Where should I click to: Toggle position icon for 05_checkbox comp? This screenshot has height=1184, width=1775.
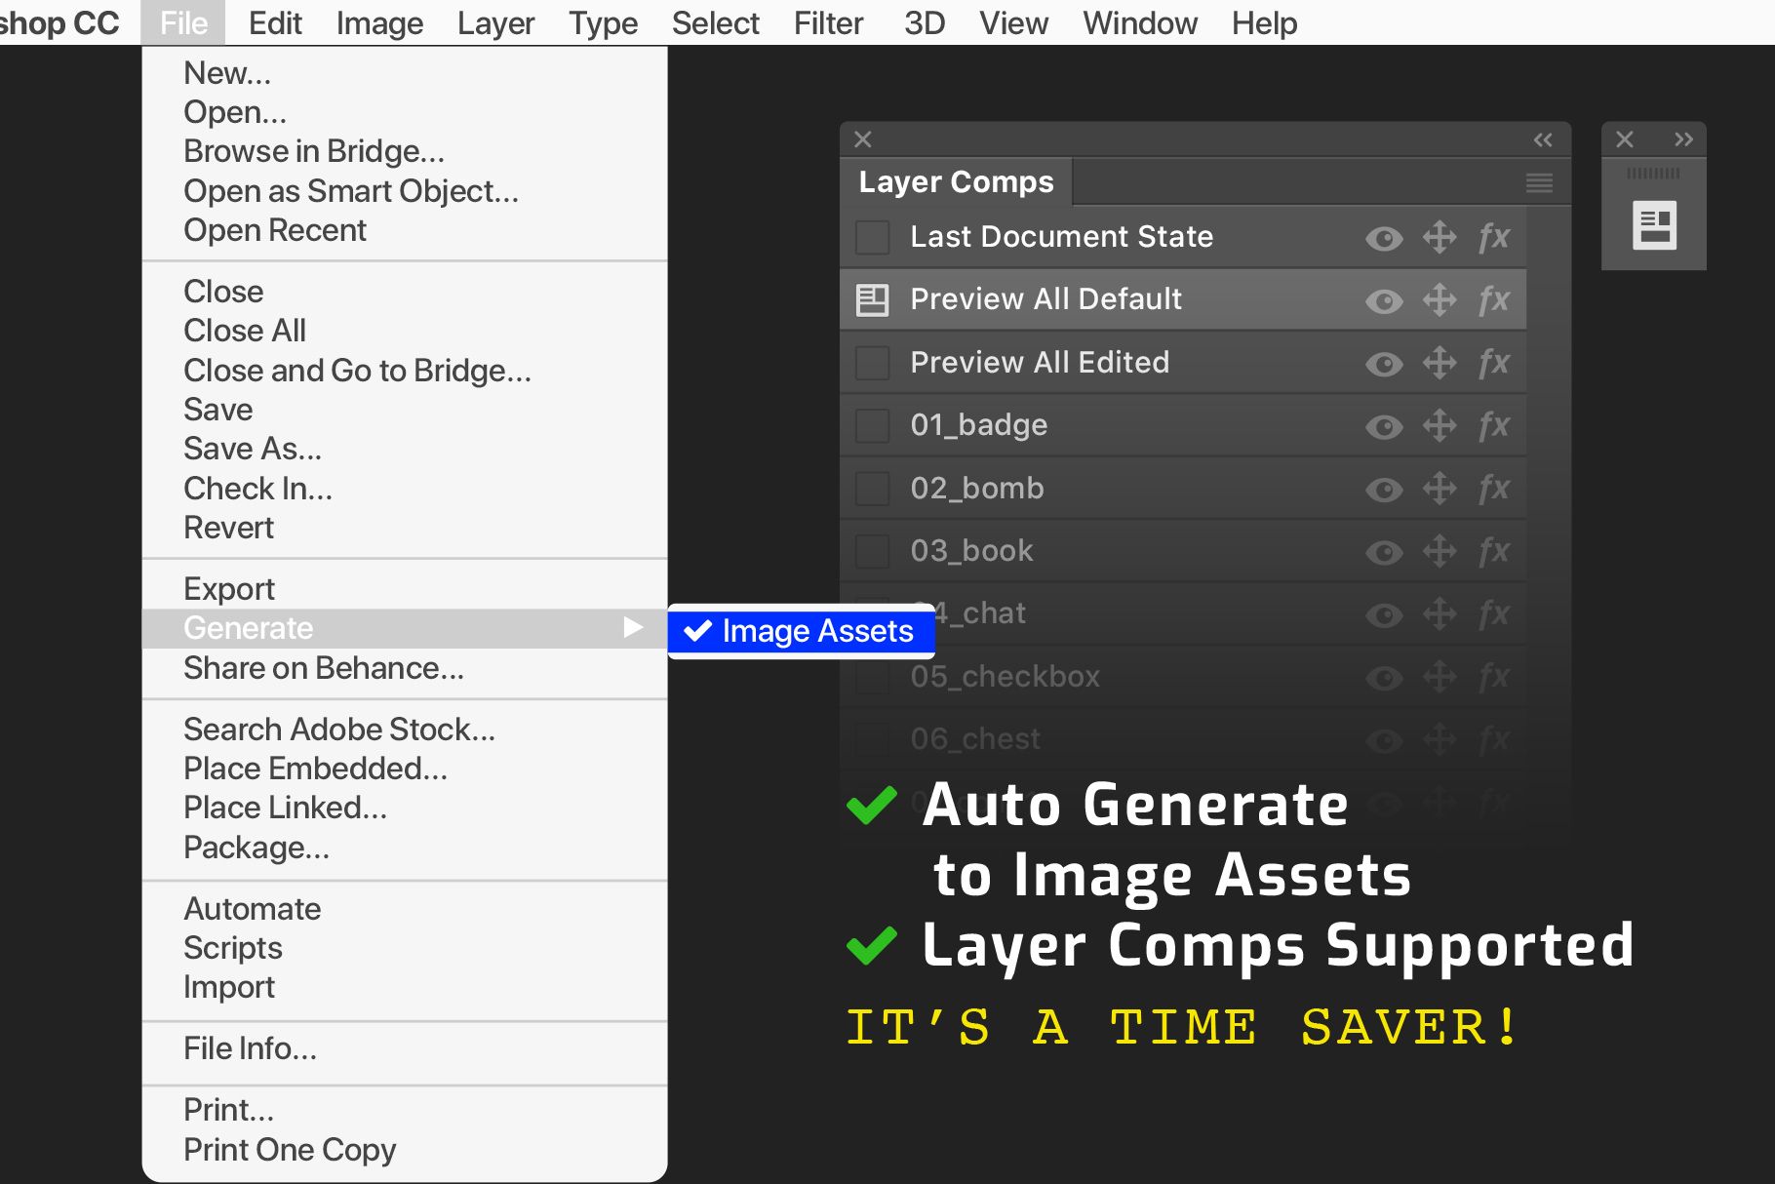[x=1440, y=676]
